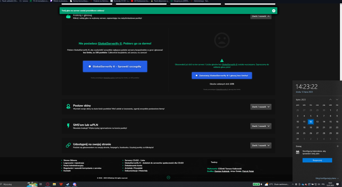The height and width of the screenshot is (187, 342).
Task: Close the green vote confirmation banner
Action: coord(274,11)
